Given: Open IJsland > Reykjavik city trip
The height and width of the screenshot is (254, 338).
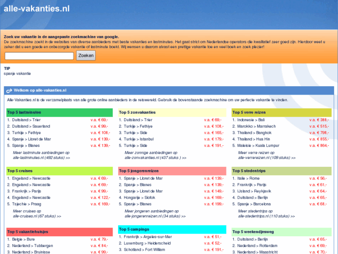Looking at the screenshot, I should [254, 191].
